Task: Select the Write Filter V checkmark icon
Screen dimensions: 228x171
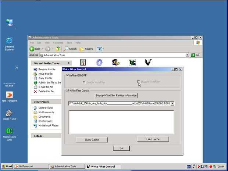Action: (149, 62)
